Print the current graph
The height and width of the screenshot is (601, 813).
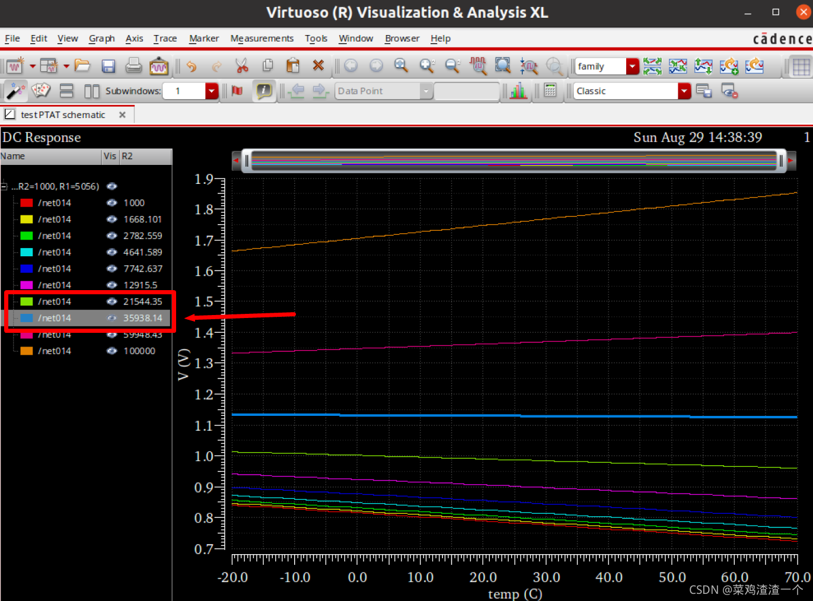pyautogui.click(x=133, y=66)
